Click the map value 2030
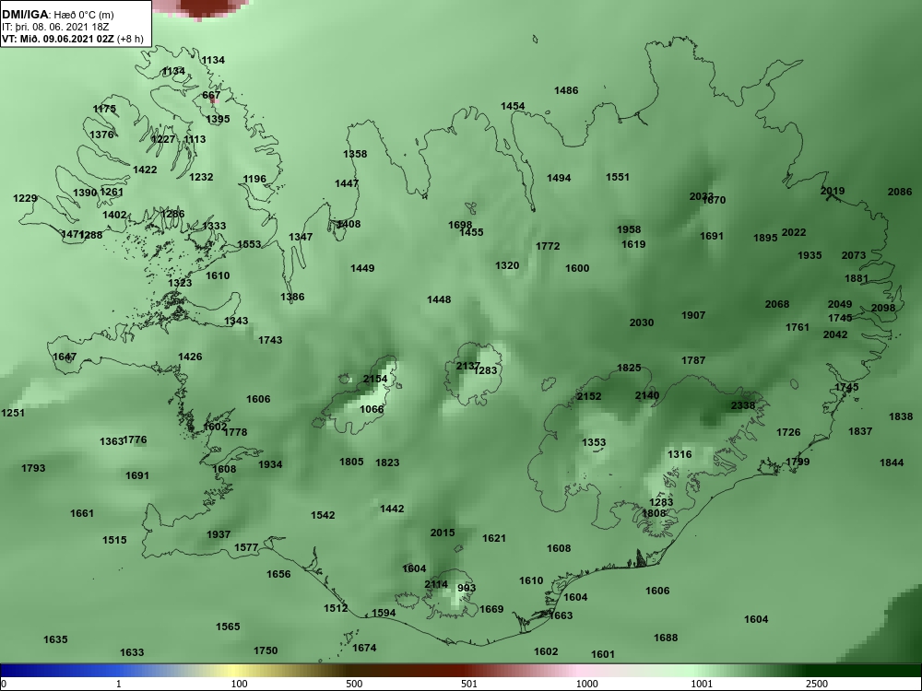 642,322
